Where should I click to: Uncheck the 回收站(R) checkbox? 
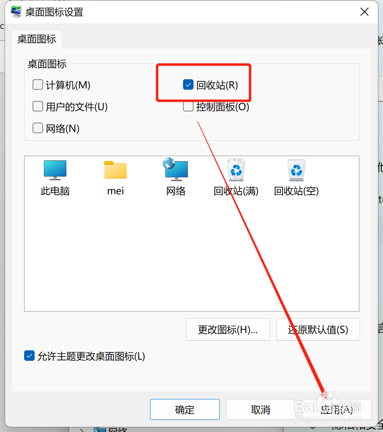pos(188,85)
